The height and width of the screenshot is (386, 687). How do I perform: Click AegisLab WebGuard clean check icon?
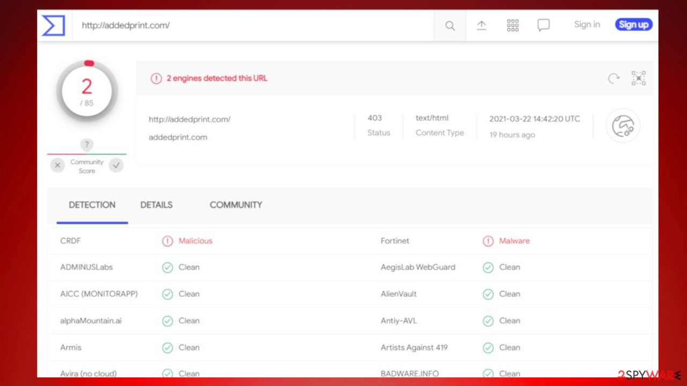click(x=488, y=267)
